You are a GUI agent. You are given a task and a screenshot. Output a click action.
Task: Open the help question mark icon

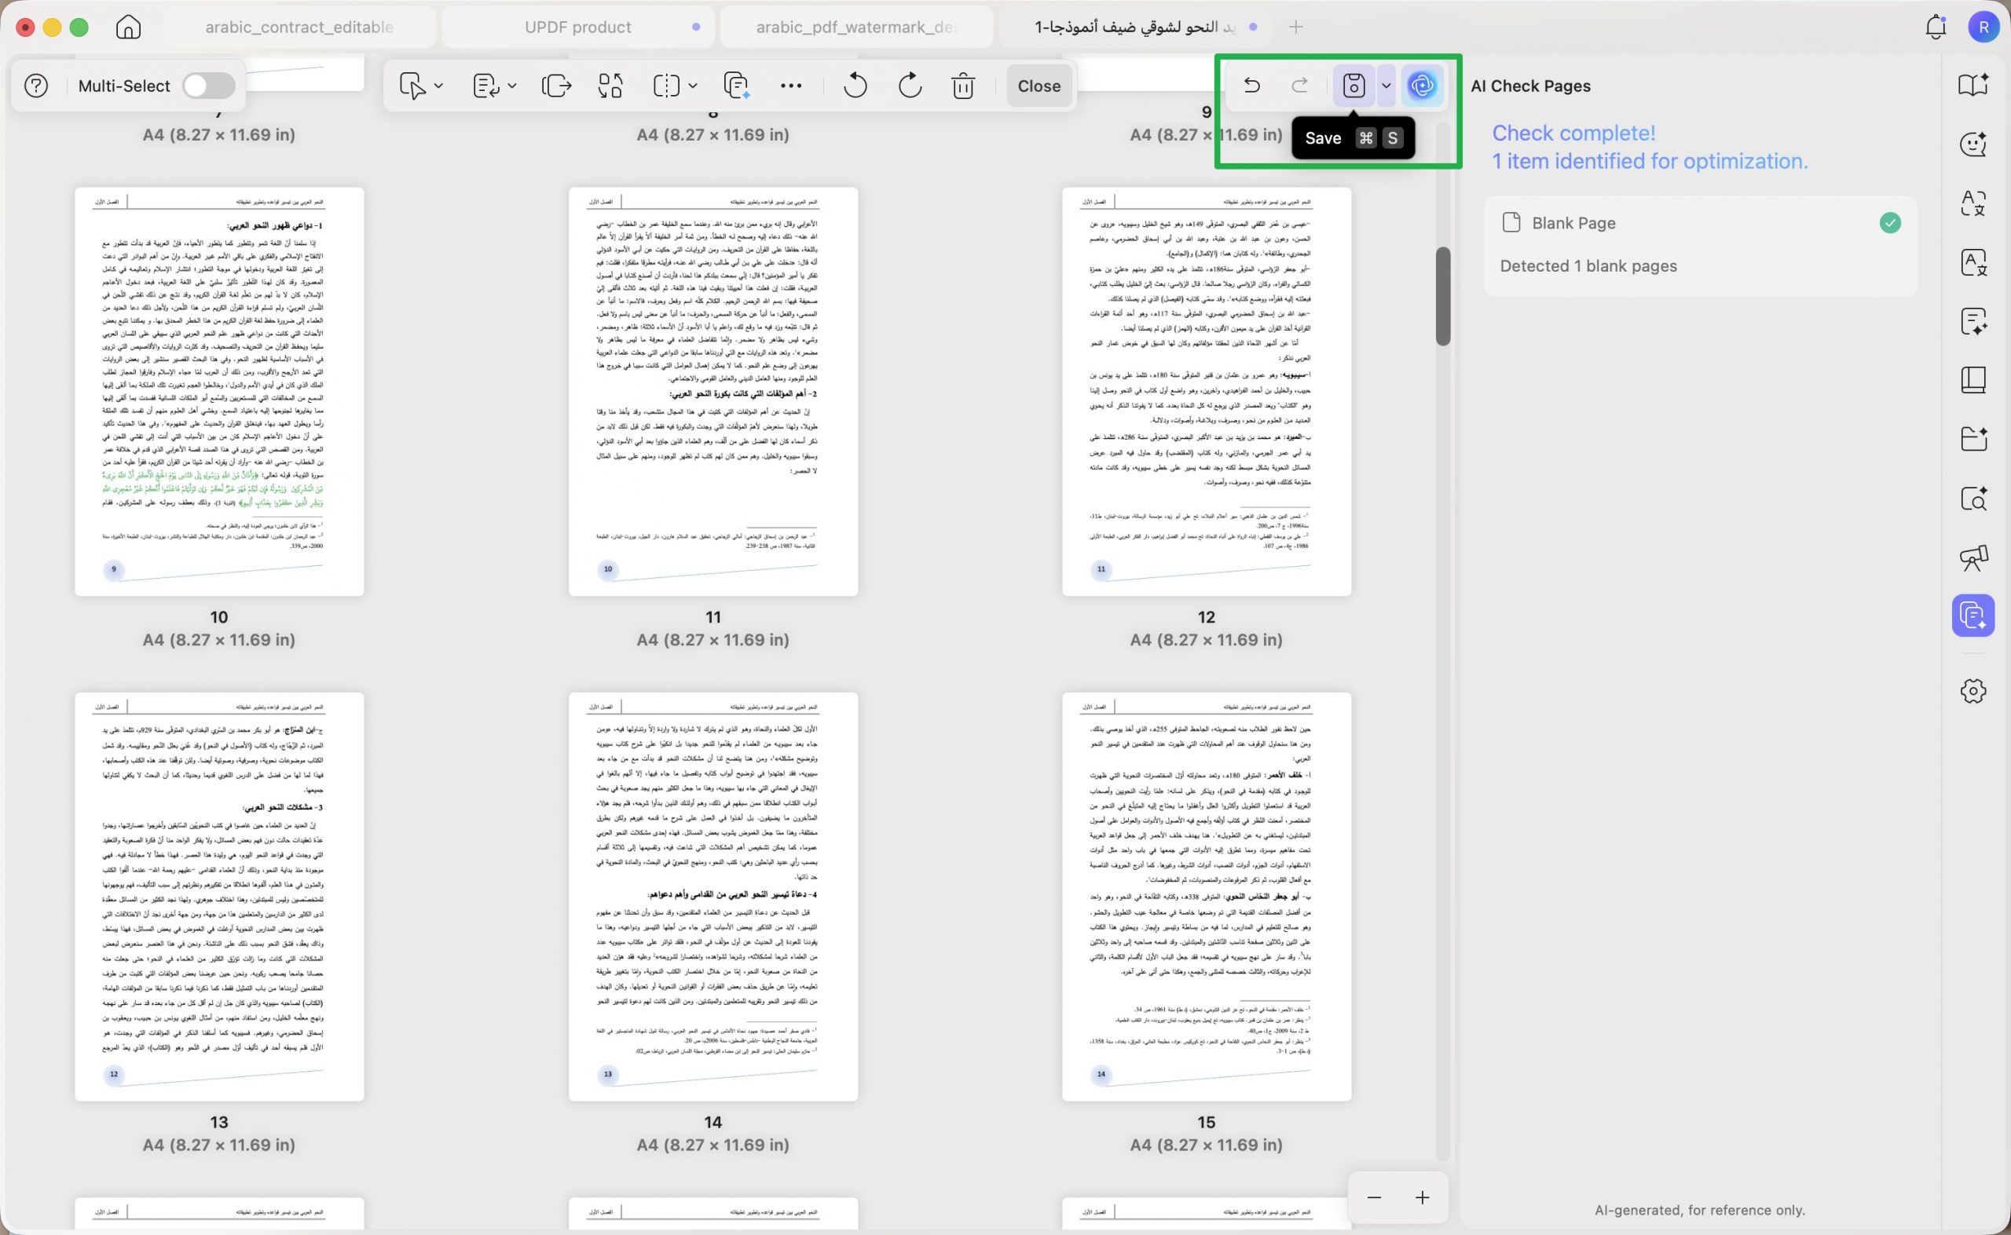[36, 86]
